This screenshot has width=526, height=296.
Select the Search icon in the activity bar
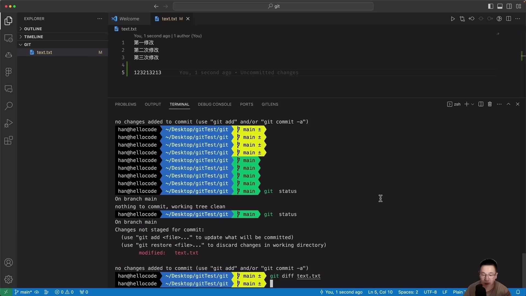coord(8,106)
